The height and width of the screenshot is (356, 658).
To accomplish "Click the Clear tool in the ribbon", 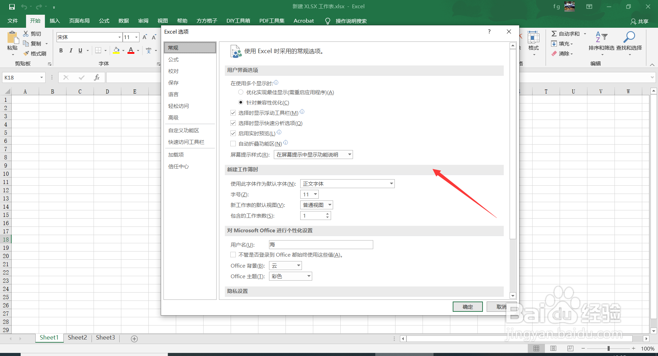I will [x=563, y=53].
